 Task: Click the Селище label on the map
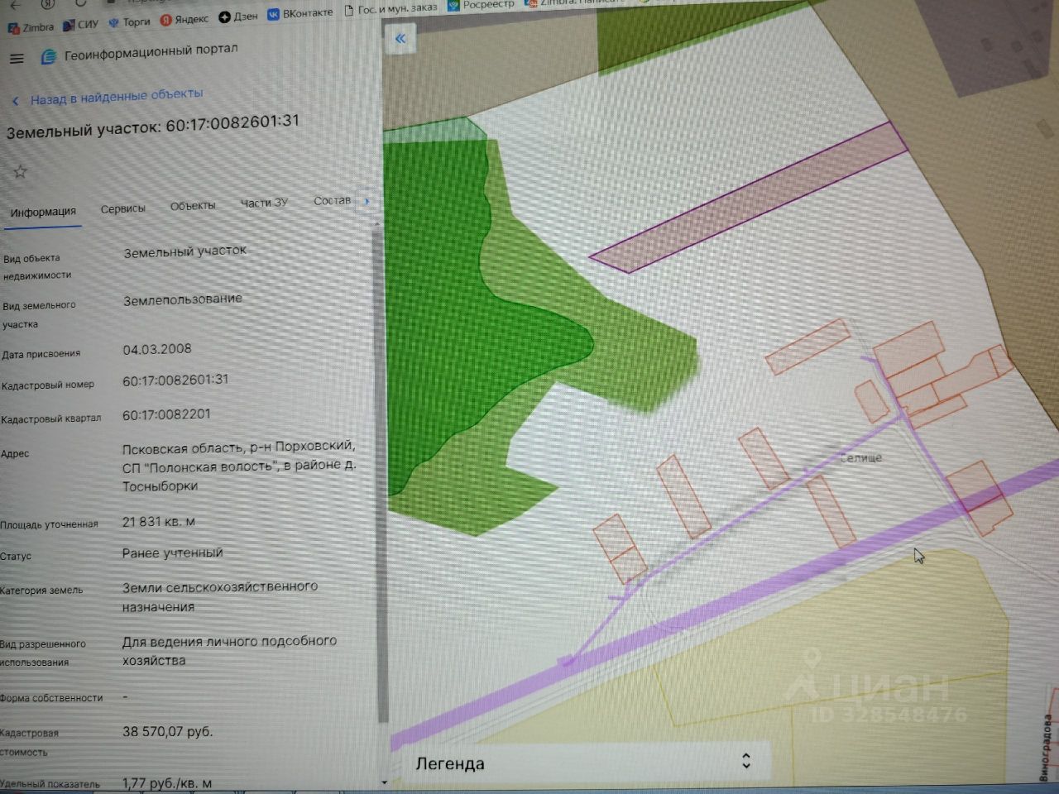[x=861, y=457]
